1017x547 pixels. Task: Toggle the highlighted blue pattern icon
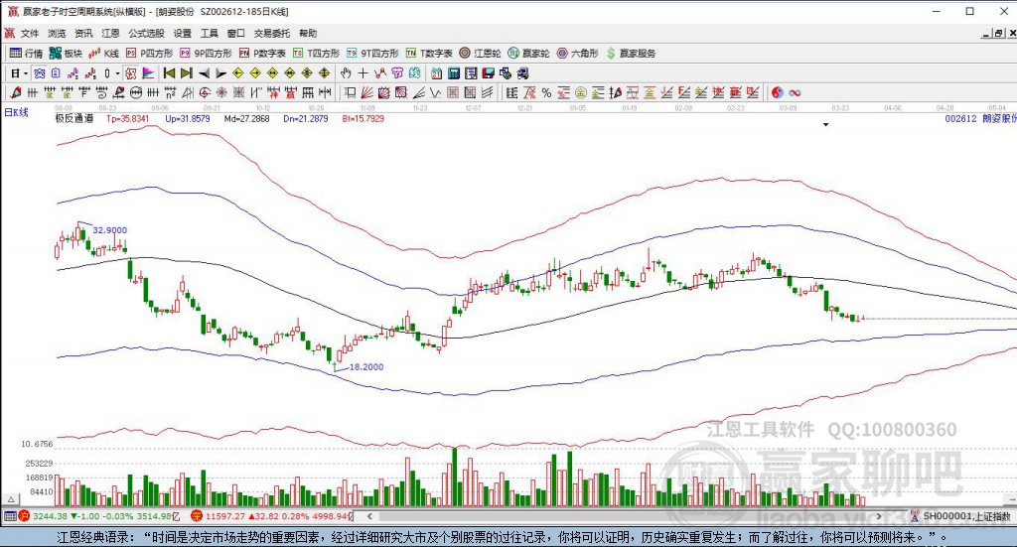[x=40, y=73]
